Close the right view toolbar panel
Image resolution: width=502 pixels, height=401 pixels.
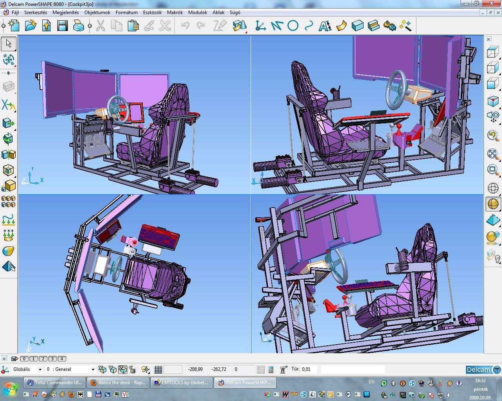pyautogui.click(x=489, y=39)
